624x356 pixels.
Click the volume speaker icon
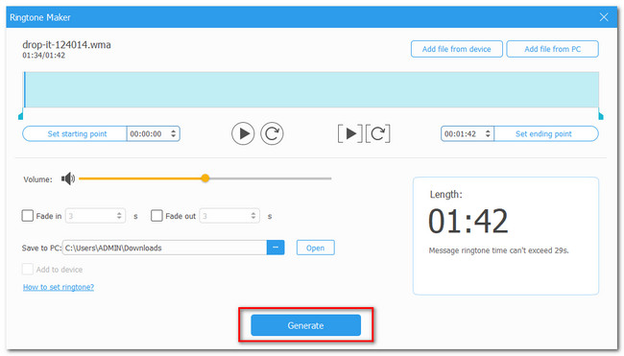pos(68,179)
